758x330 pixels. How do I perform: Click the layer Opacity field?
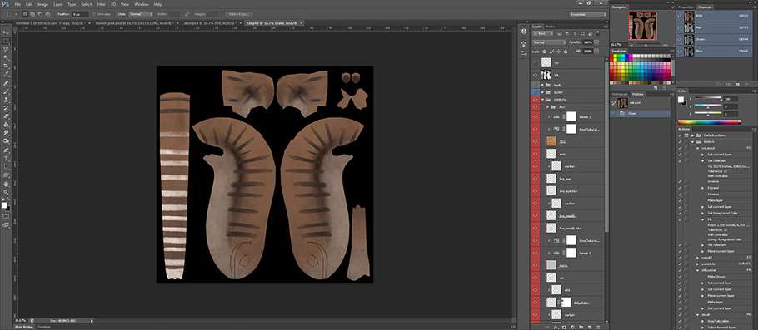pos(587,42)
